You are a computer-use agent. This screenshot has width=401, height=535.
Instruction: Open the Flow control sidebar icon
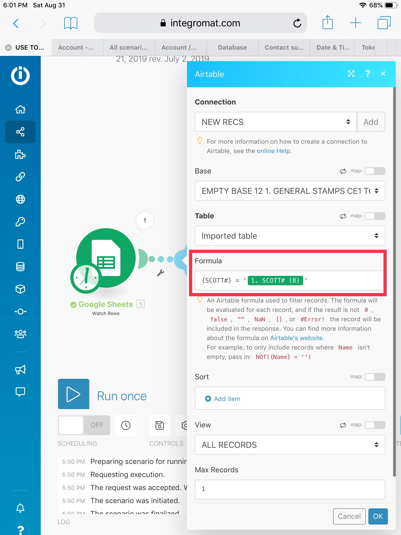(x=20, y=311)
